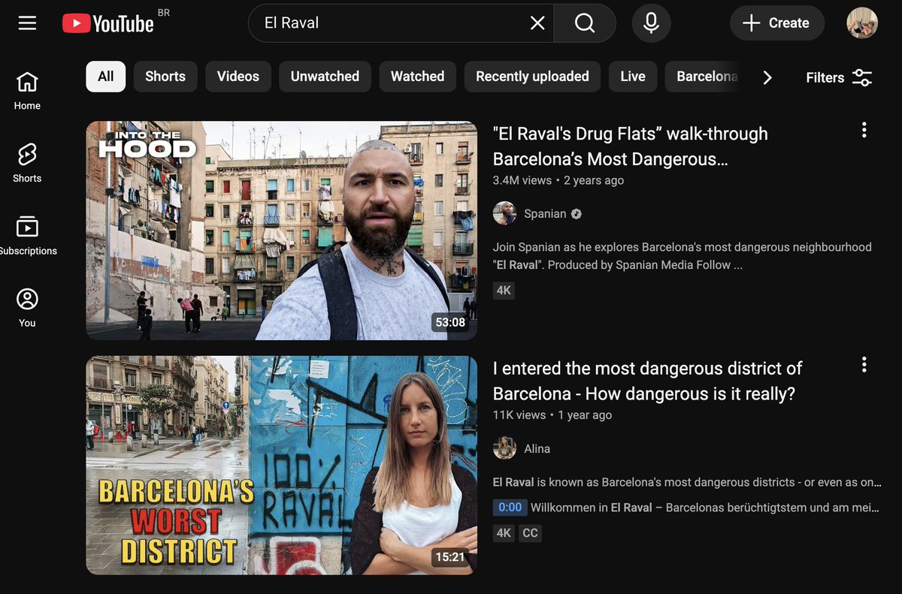Screen dimensions: 902x594
Task: Click the CC badge on Alina's video
Action: [x=531, y=533]
